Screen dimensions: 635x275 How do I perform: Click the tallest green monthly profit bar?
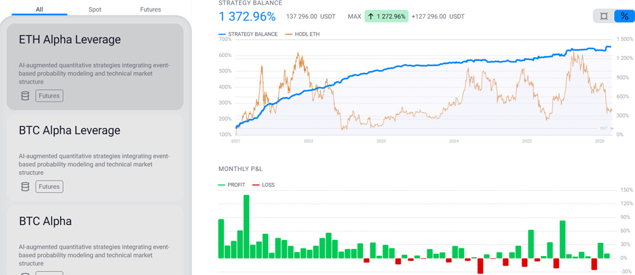tap(246, 226)
